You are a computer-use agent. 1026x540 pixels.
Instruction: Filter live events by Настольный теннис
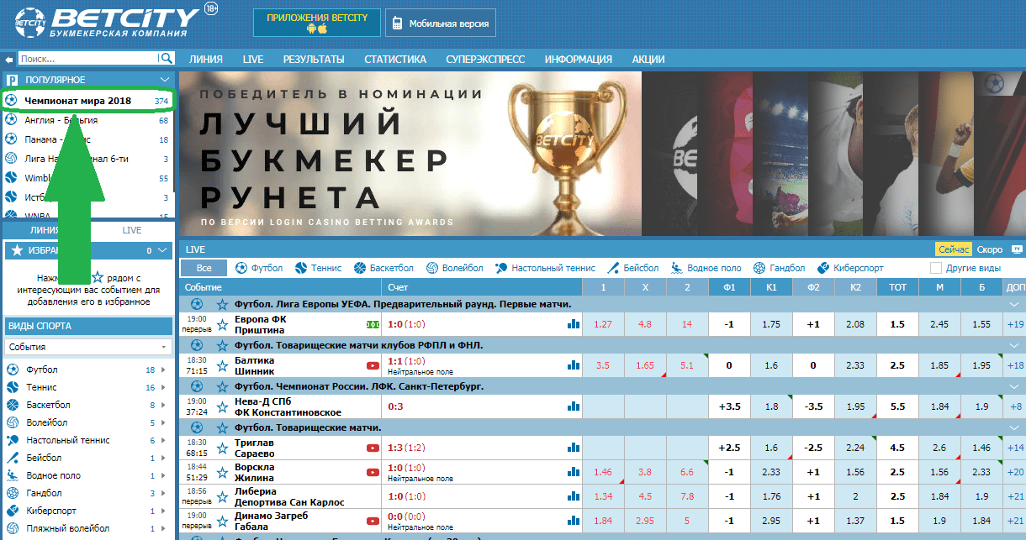click(545, 268)
